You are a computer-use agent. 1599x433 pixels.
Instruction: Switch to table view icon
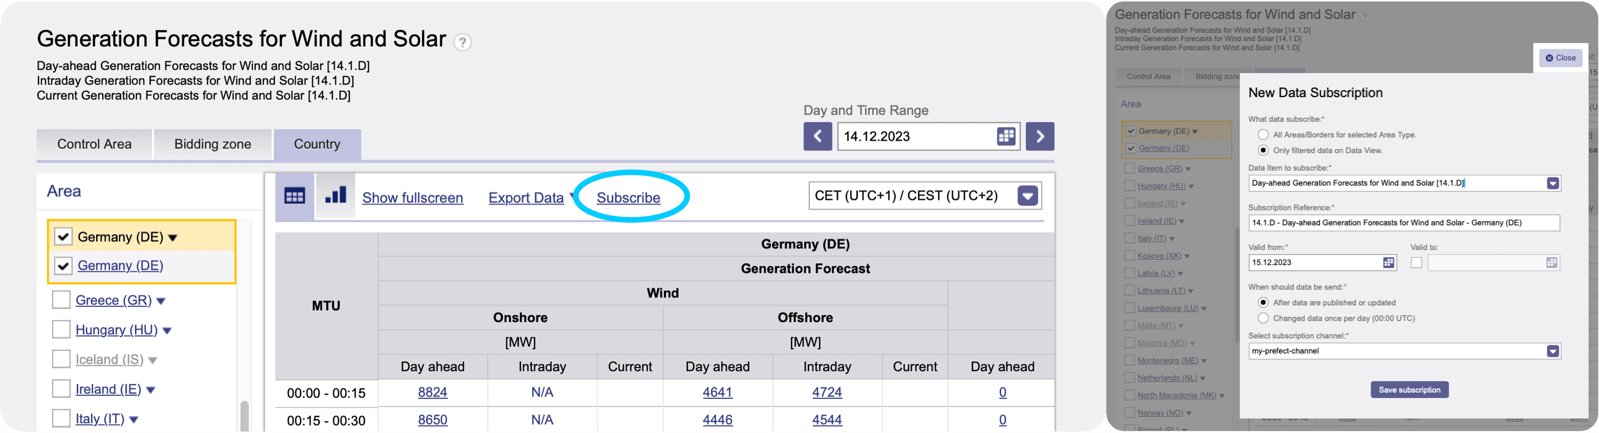point(294,197)
